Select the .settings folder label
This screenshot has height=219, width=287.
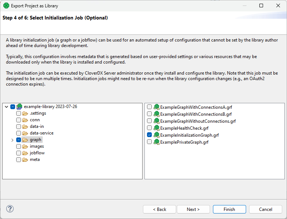(x=38, y=113)
